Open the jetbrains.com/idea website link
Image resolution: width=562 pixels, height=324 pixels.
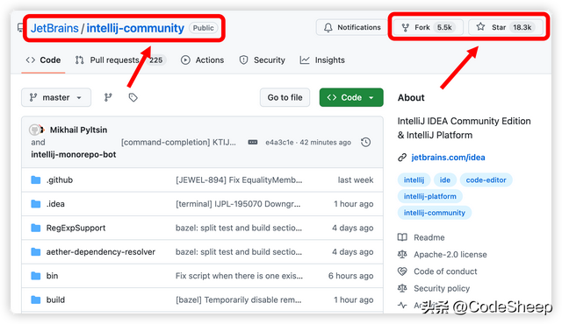[x=448, y=158]
